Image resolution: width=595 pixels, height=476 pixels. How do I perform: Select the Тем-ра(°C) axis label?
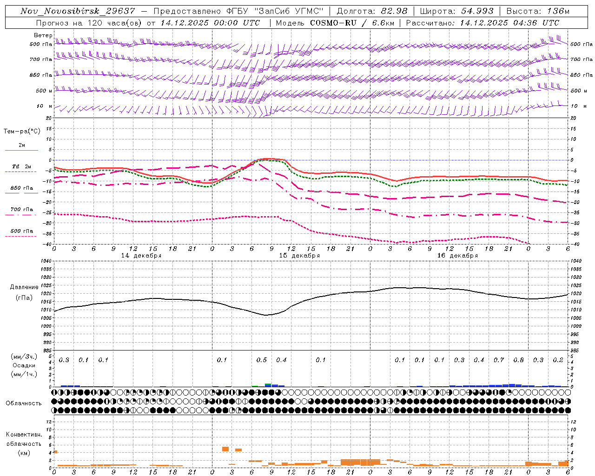[x=22, y=132]
